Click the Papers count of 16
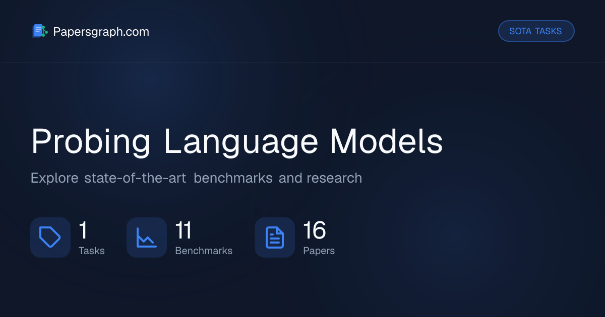605x317 pixels. pos(315,230)
